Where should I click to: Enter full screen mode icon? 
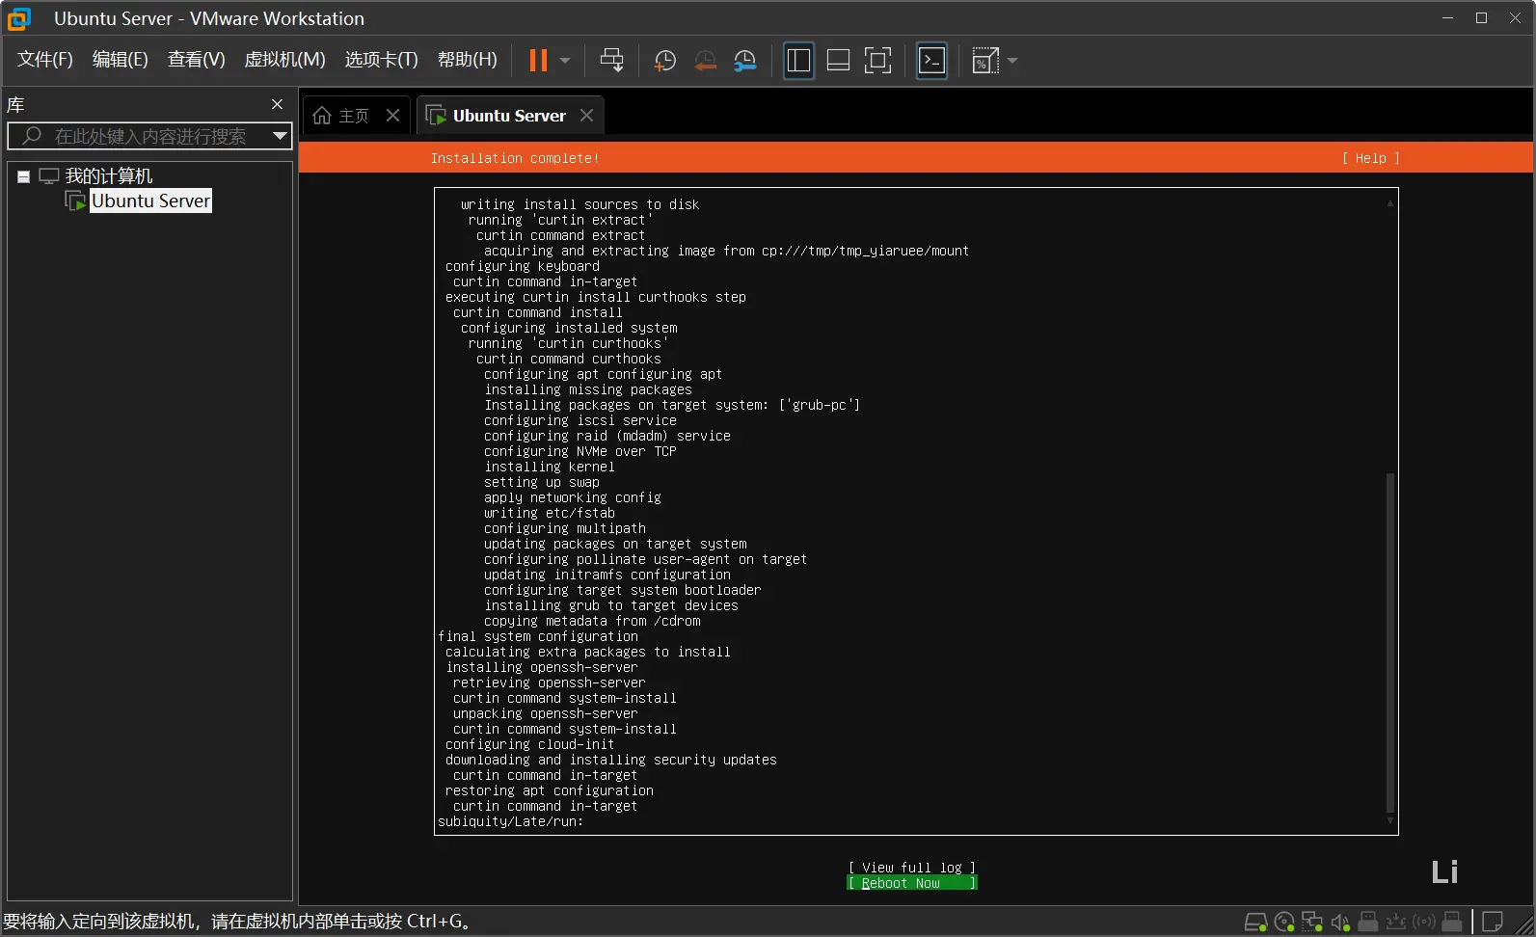point(877,61)
